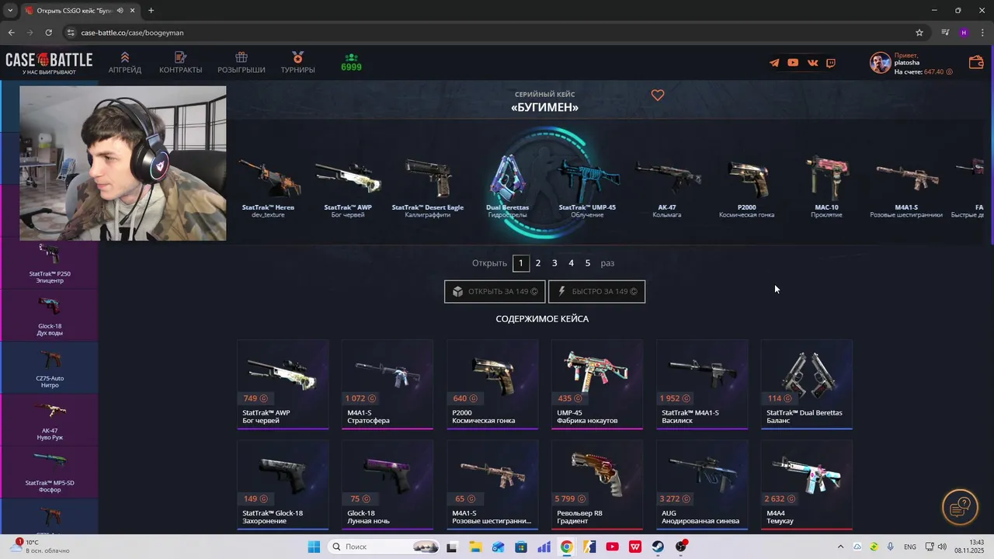This screenshot has height=559, width=994.
Task: Select P2000 Космическая гонка item card
Action: pos(492,384)
